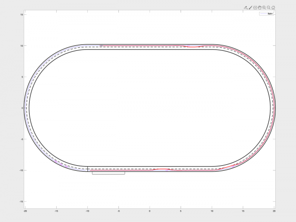Image resolution: width=296 pixels, height=222 pixels.
Task: Click the cross marker at the bottom-left straight start
Action: (x=88, y=169)
